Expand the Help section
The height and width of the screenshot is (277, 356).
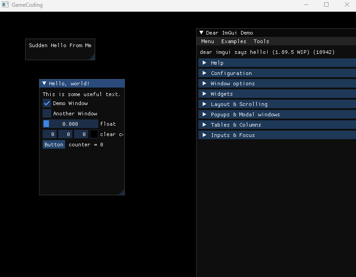pos(277,63)
